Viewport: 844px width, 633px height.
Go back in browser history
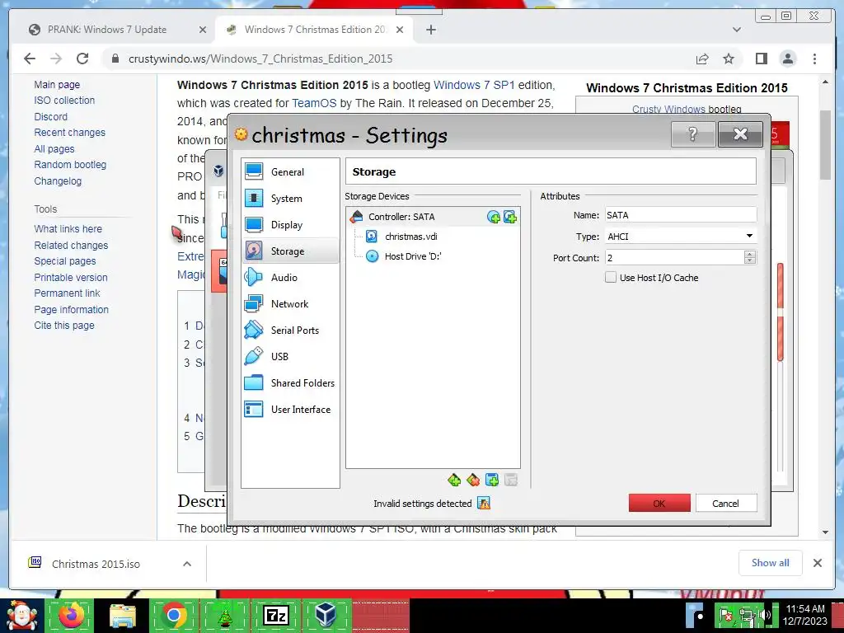[30, 59]
